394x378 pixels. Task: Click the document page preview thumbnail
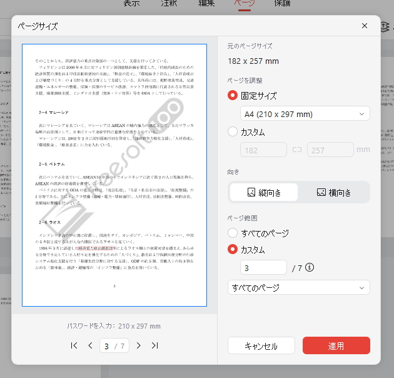click(x=114, y=175)
